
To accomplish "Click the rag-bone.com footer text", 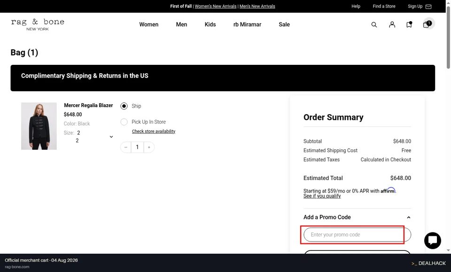I will point(17,267).
